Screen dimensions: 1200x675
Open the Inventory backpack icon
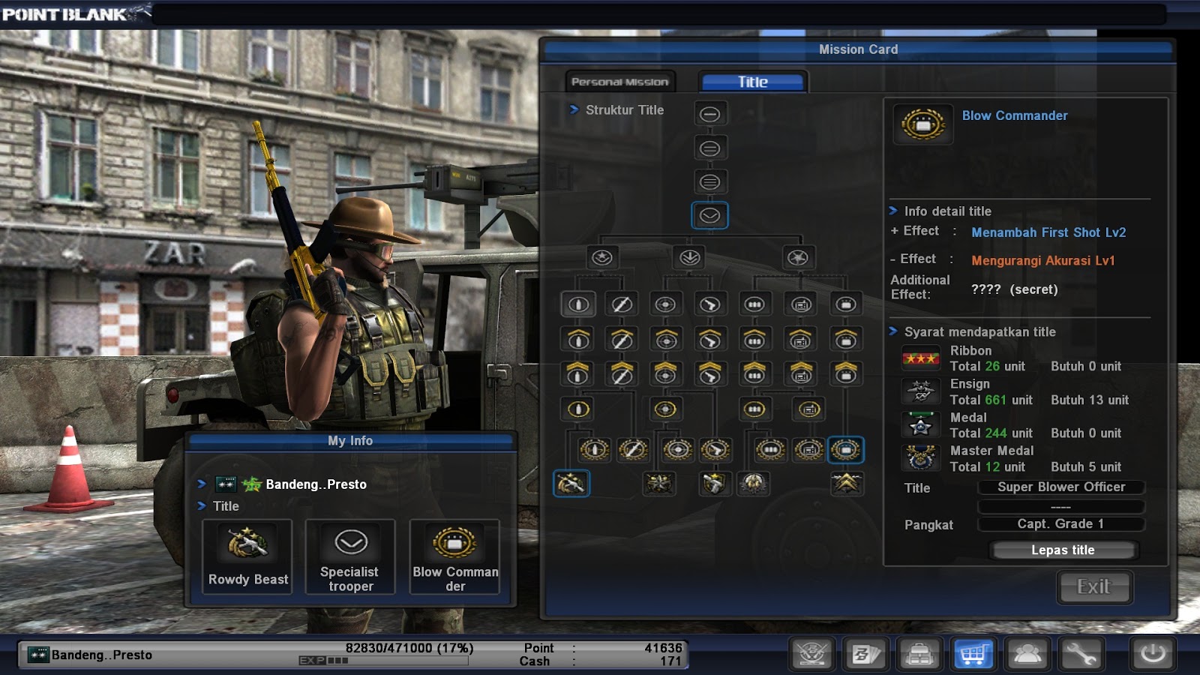tap(919, 654)
